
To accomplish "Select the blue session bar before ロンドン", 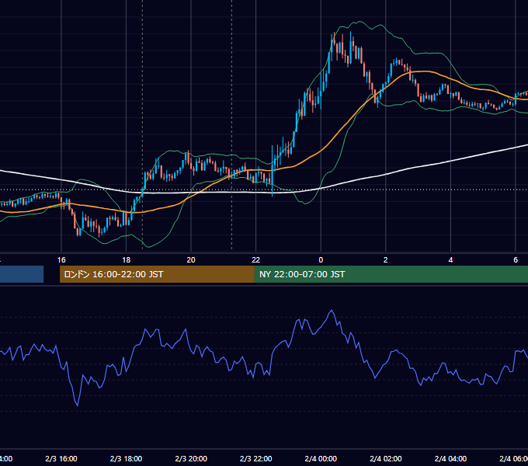I will coord(22,274).
